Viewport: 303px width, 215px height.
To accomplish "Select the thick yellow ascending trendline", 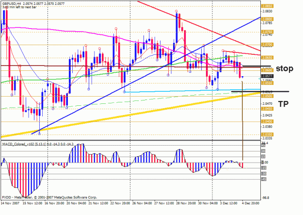I will click(x=130, y=115).
